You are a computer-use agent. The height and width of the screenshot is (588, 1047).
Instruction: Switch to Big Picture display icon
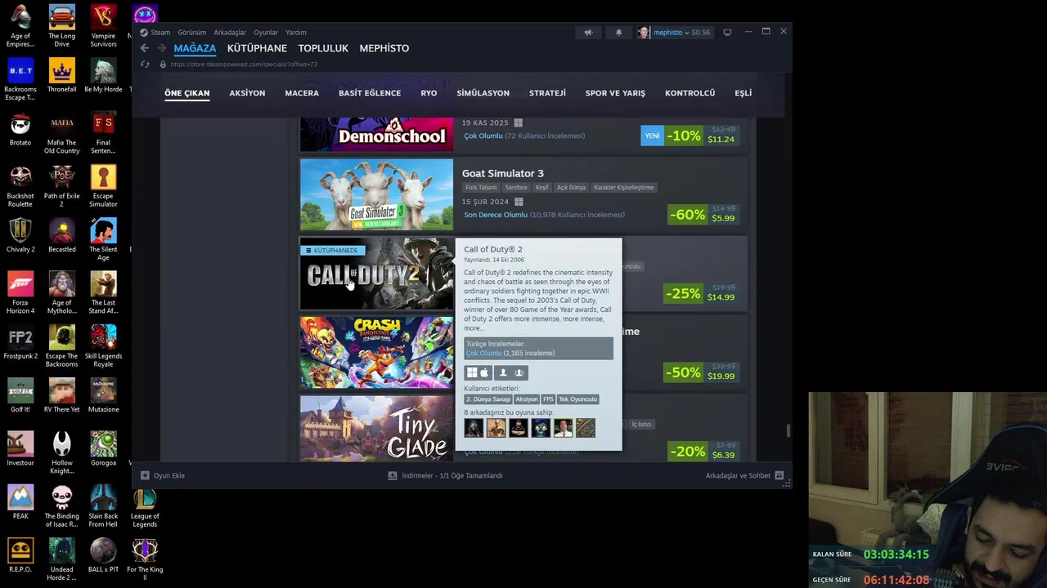pyautogui.click(x=727, y=33)
